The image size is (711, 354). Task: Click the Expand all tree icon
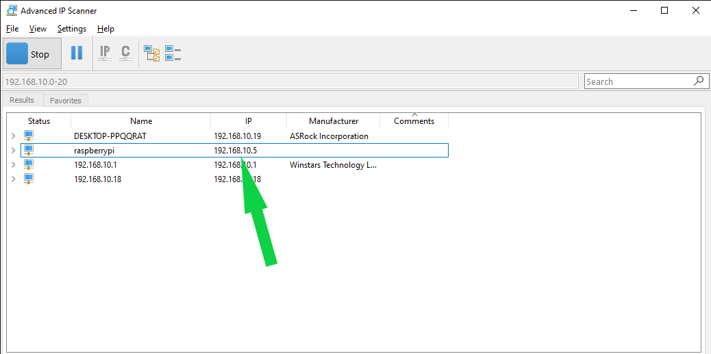coord(151,53)
